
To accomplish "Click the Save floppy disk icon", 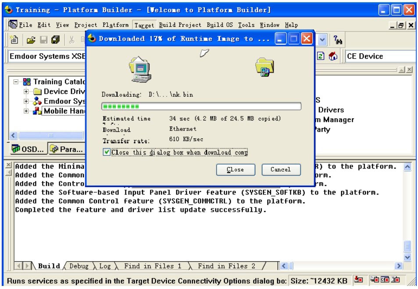I will [x=43, y=40].
